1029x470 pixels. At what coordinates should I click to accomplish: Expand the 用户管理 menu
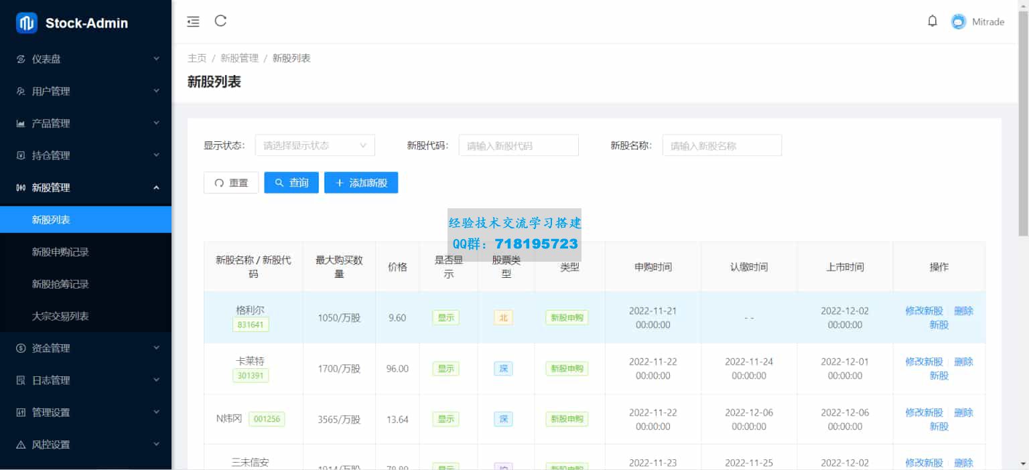click(86, 91)
